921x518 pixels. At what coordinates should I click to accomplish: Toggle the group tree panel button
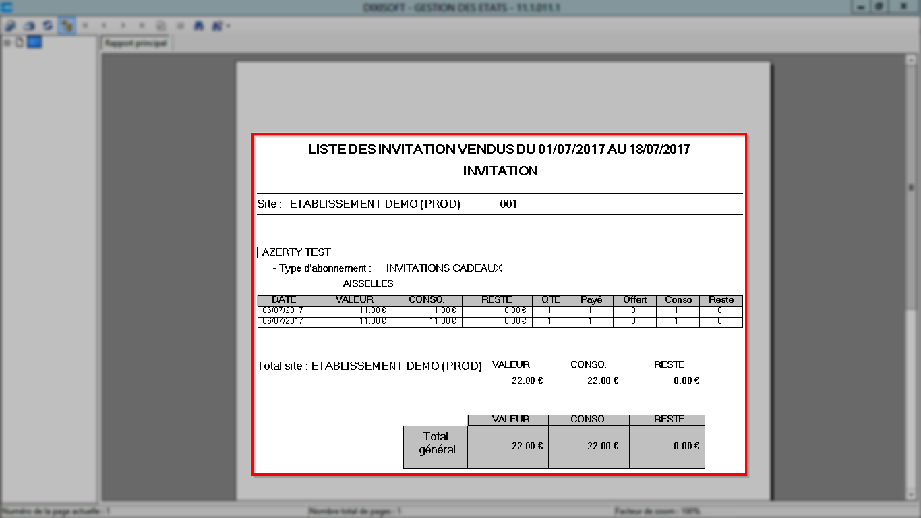[66, 26]
